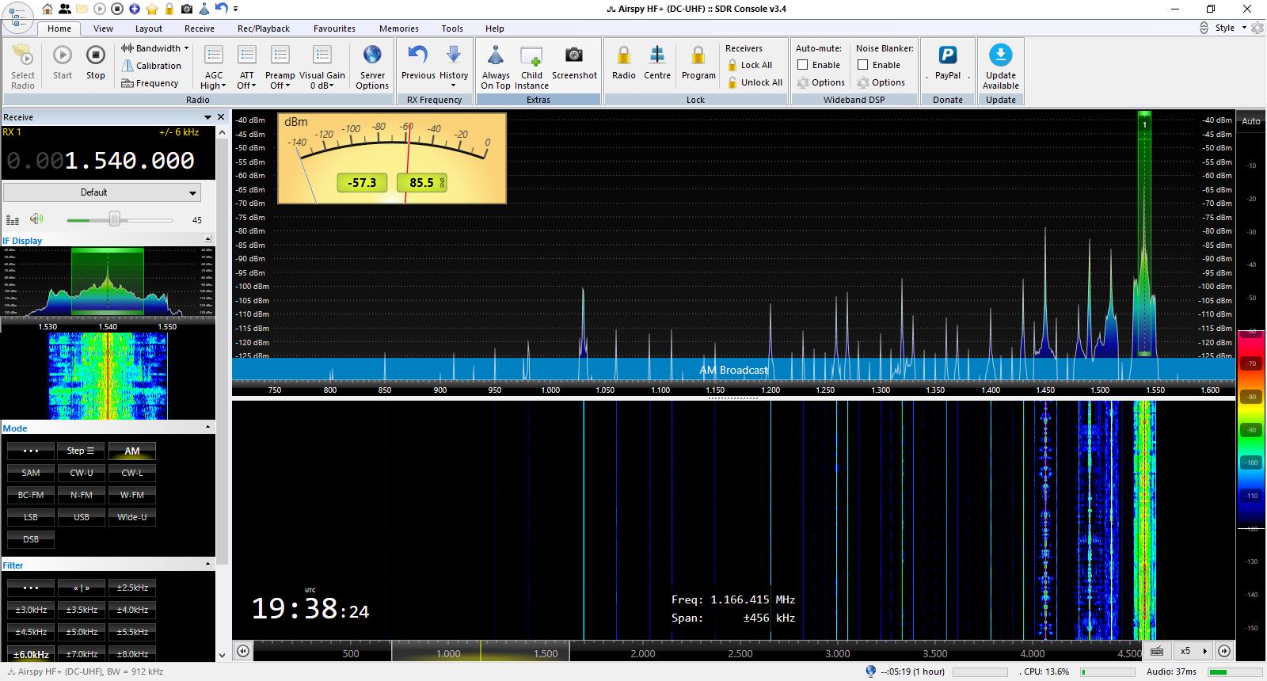Open Server Options globe icon

coord(372,66)
